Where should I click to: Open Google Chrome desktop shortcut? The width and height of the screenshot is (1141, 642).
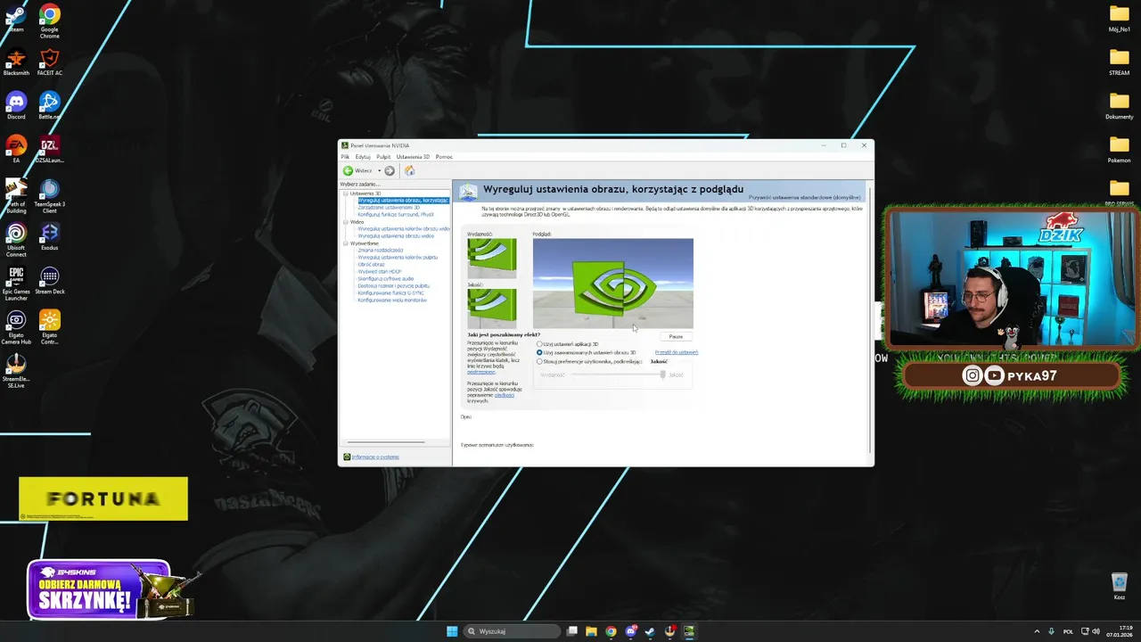[x=49, y=20]
